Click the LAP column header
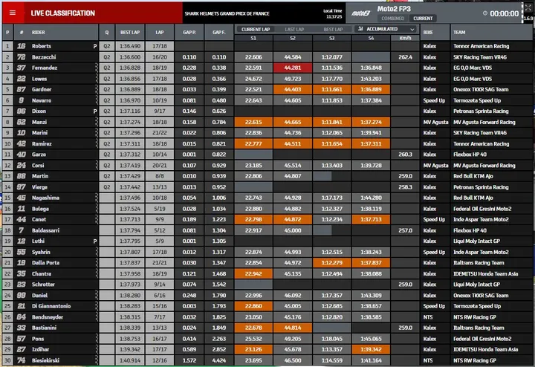This screenshot has height=367, width=535. click(160, 33)
